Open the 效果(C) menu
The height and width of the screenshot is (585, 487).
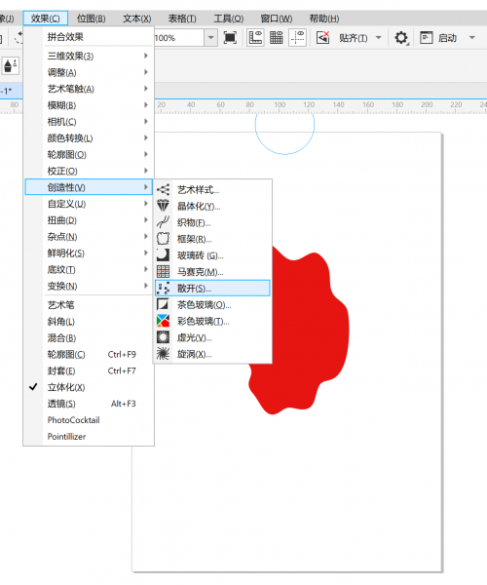(x=46, y=19)
